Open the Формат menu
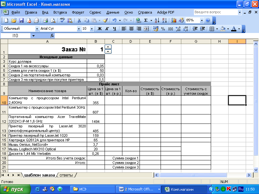This screenshot has width=259, height=194. pos(78,12)
